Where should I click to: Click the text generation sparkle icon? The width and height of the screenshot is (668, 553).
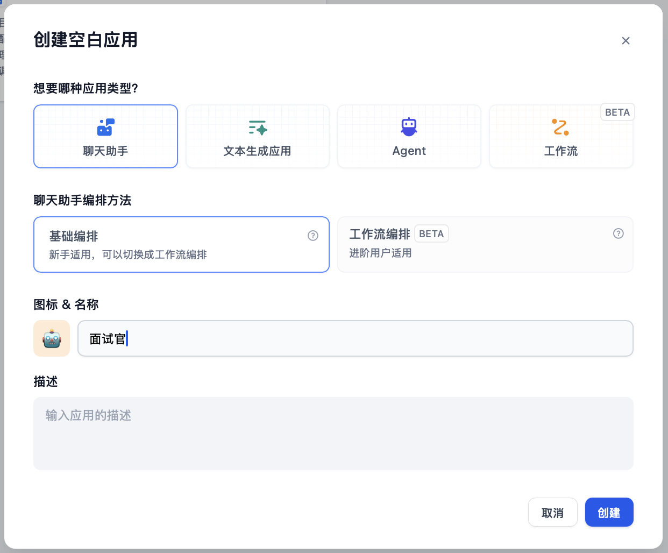(x=258, y=127)
